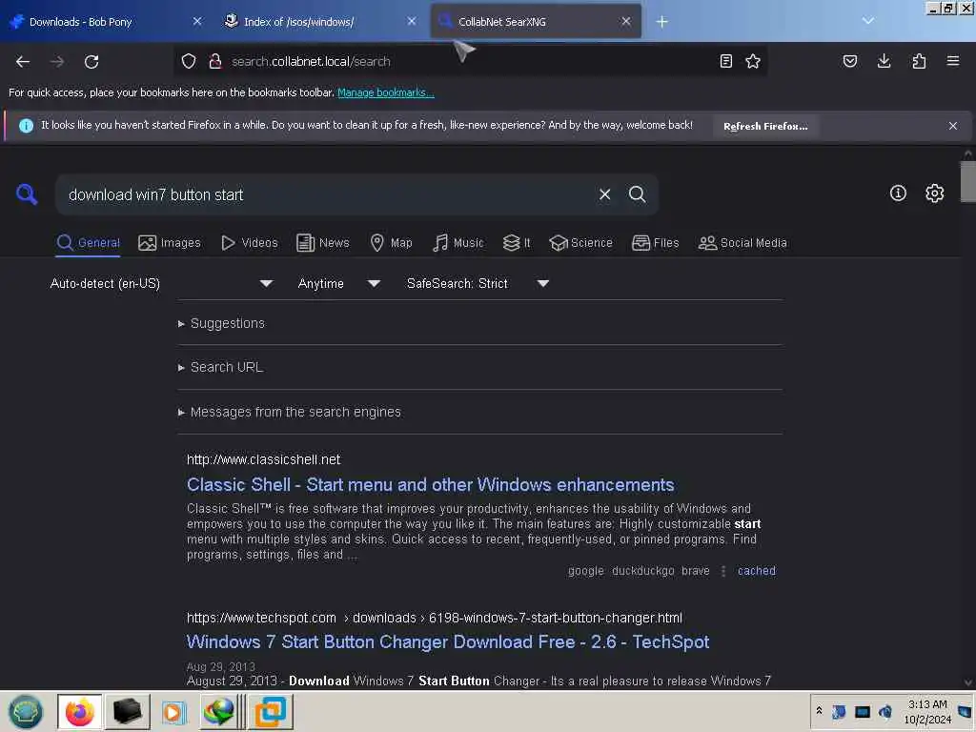Open Classic Shell result engine options menu
976x732 pixels.
tap(723, 571)
